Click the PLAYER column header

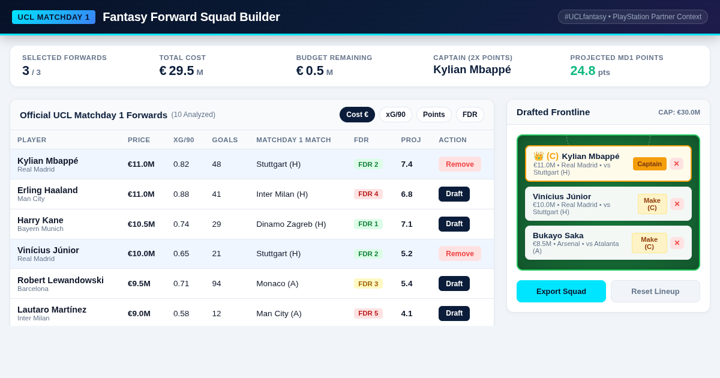[32, 140]
